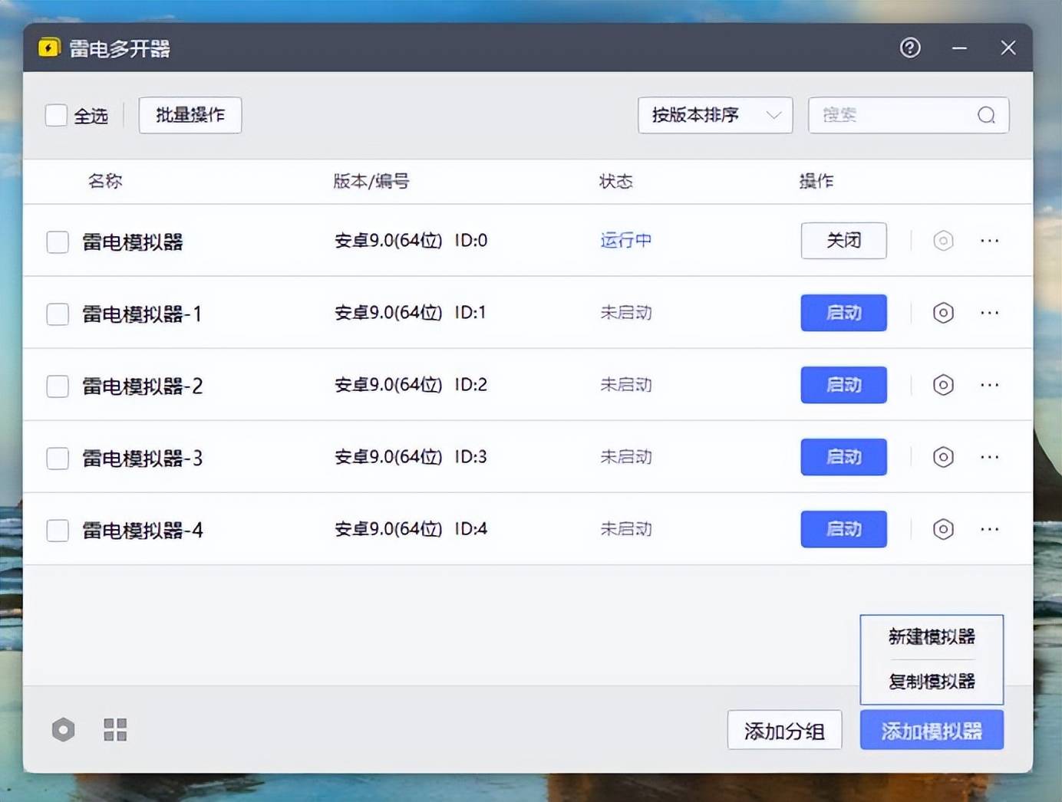Open more options for 雷电模拟器-3
This screenshot has height=802, width=1062.
989,457
